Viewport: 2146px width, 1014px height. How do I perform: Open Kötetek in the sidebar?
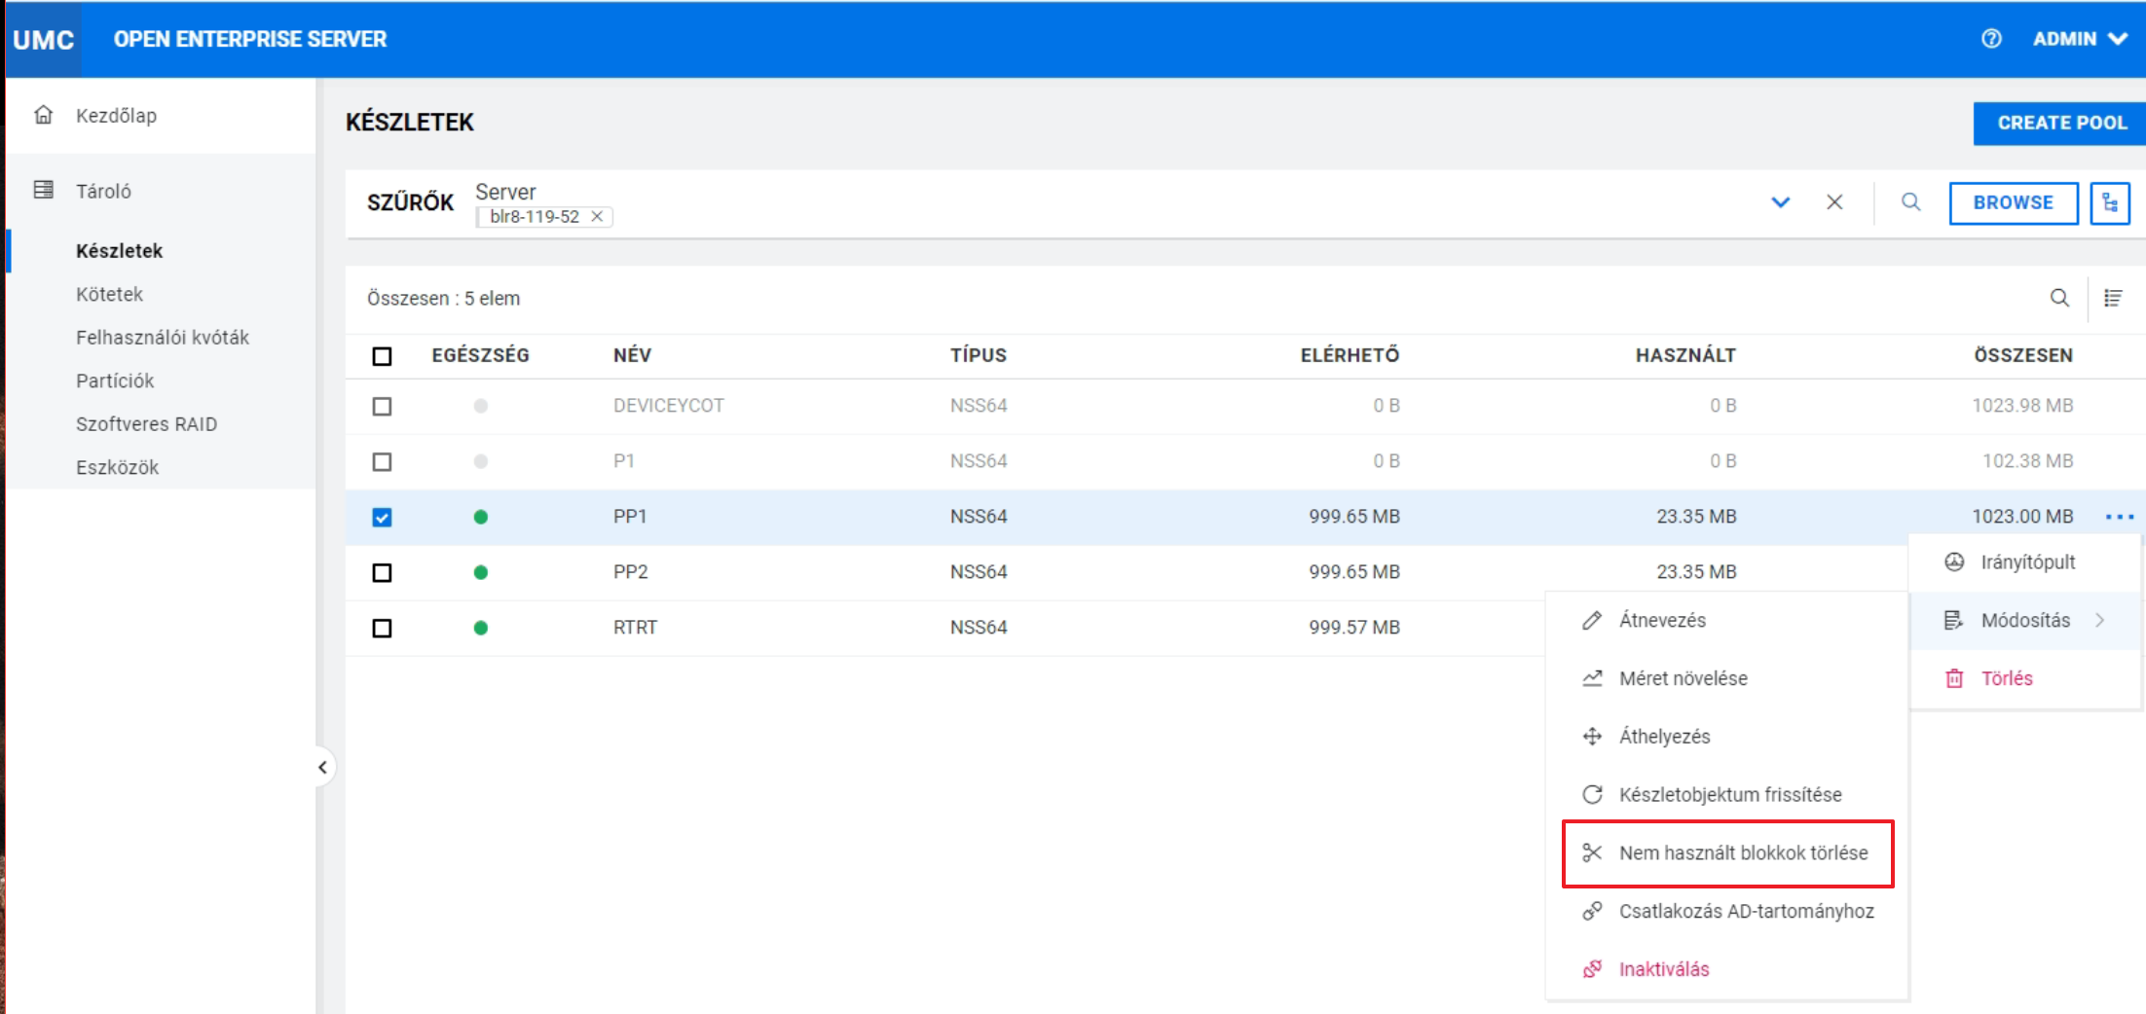click(x=109, y=294)
